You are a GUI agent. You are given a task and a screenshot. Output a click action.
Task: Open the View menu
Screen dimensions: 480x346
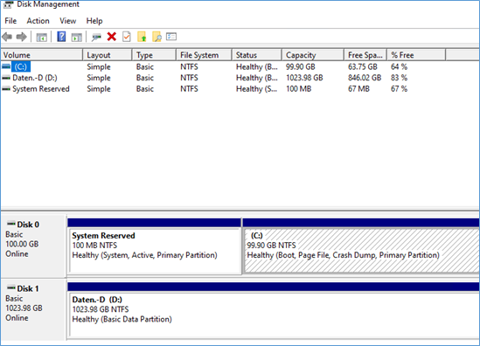click(x=67, y=21)
